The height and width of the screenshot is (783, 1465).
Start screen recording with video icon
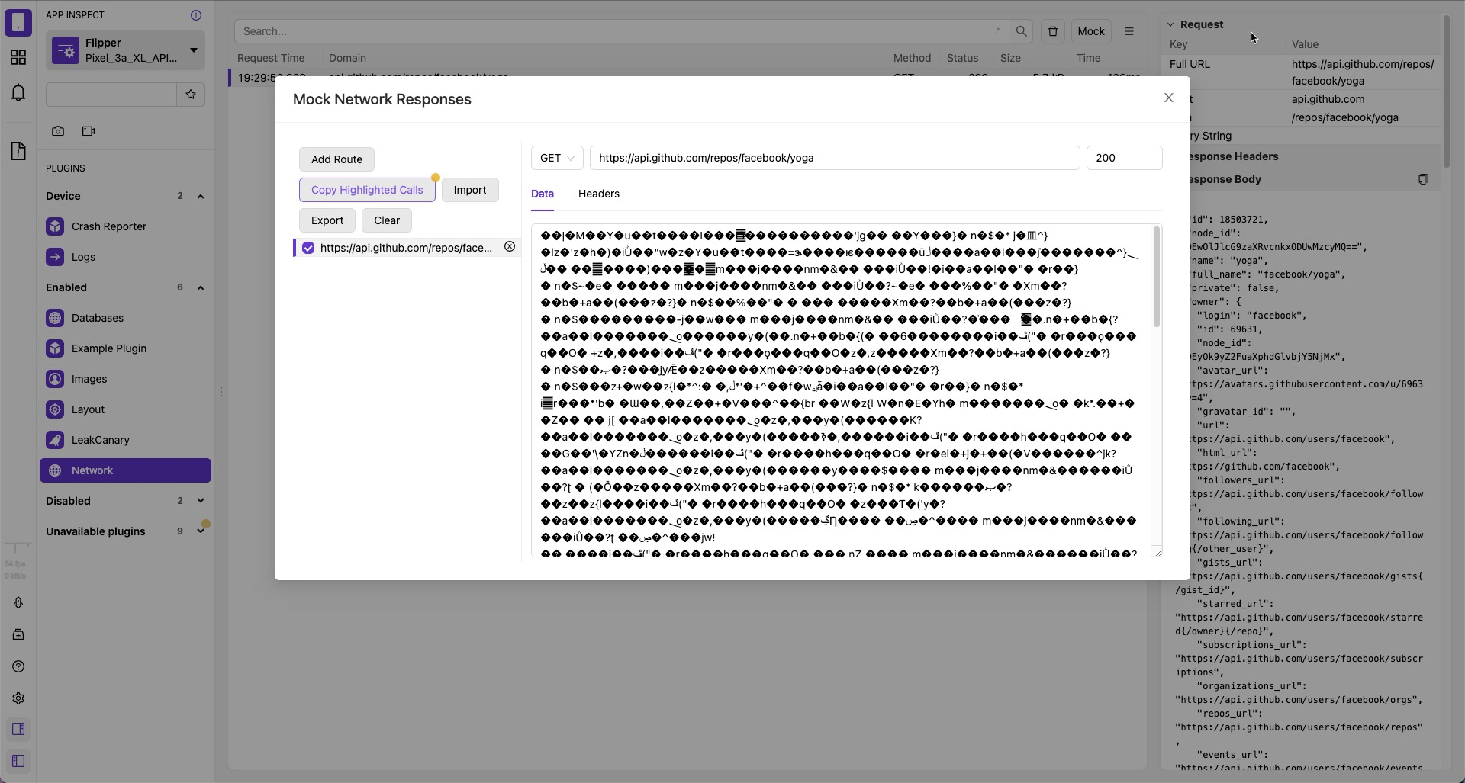[89, 131]
